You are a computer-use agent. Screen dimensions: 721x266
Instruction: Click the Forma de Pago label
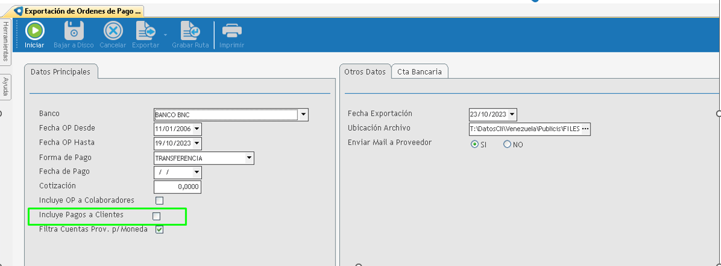point(65,158)
